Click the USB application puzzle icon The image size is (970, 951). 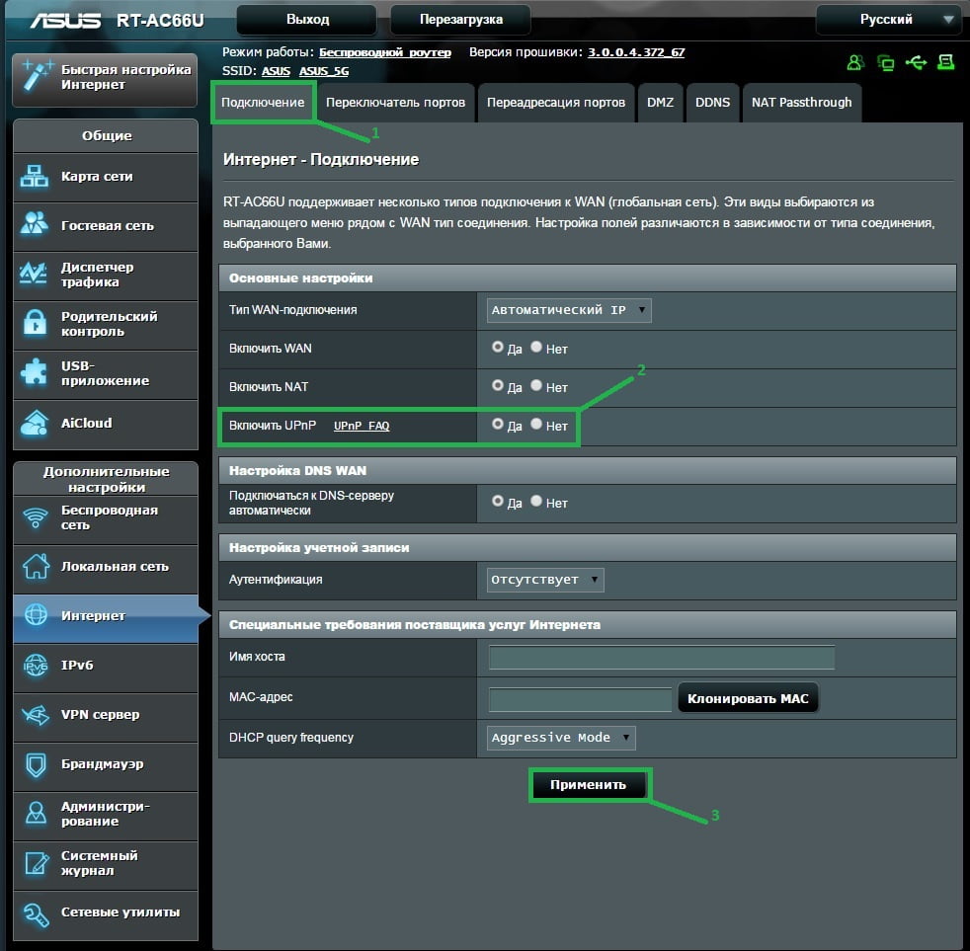pos(34,372)
